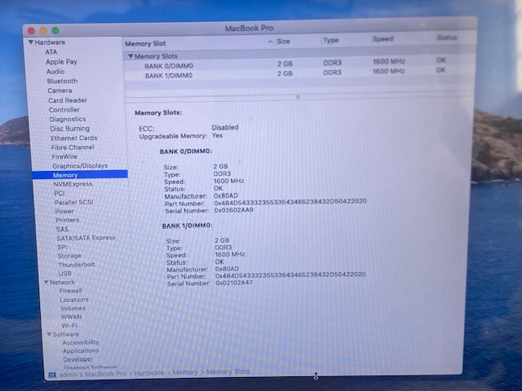Select the BANK 0/DIMM0 row
Image resolution: width=522 pixels, height=391 pixels.
[x=299, y=65]
